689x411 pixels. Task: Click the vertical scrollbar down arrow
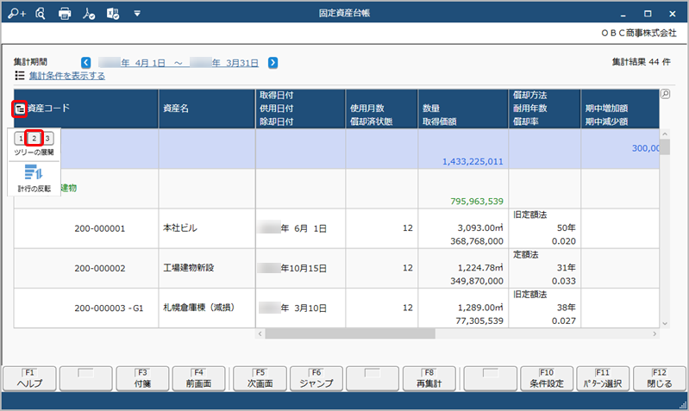click(665, 324)
